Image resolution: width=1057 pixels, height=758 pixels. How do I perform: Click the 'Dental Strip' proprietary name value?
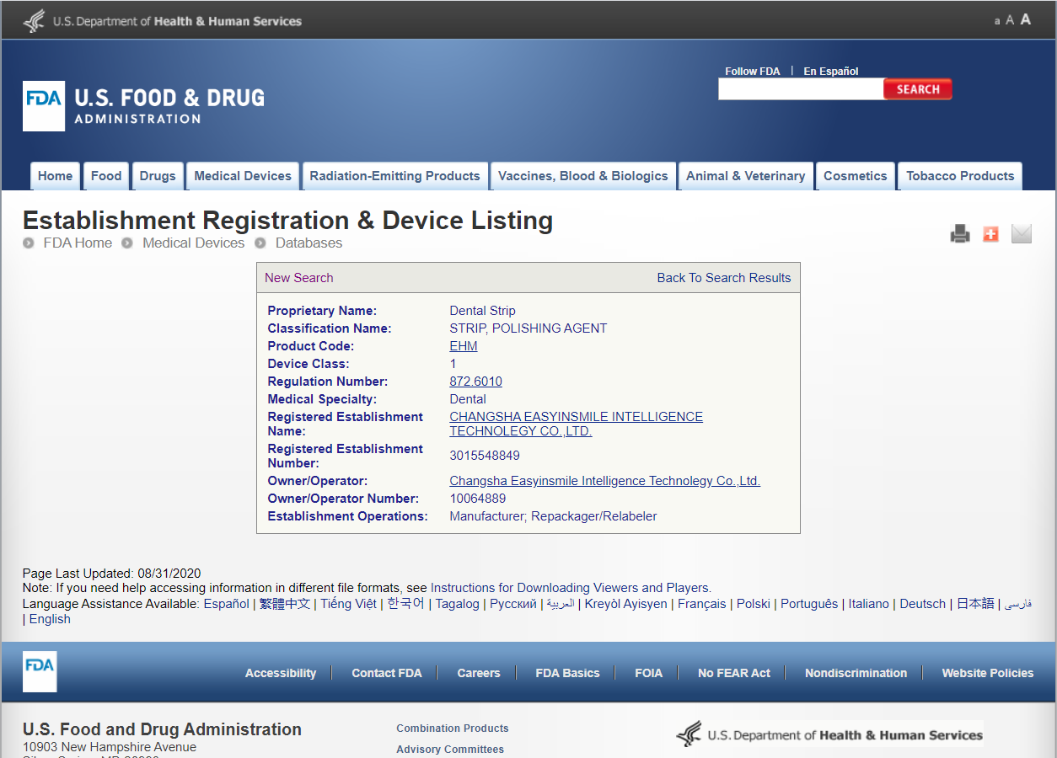(x=482, y=311)
